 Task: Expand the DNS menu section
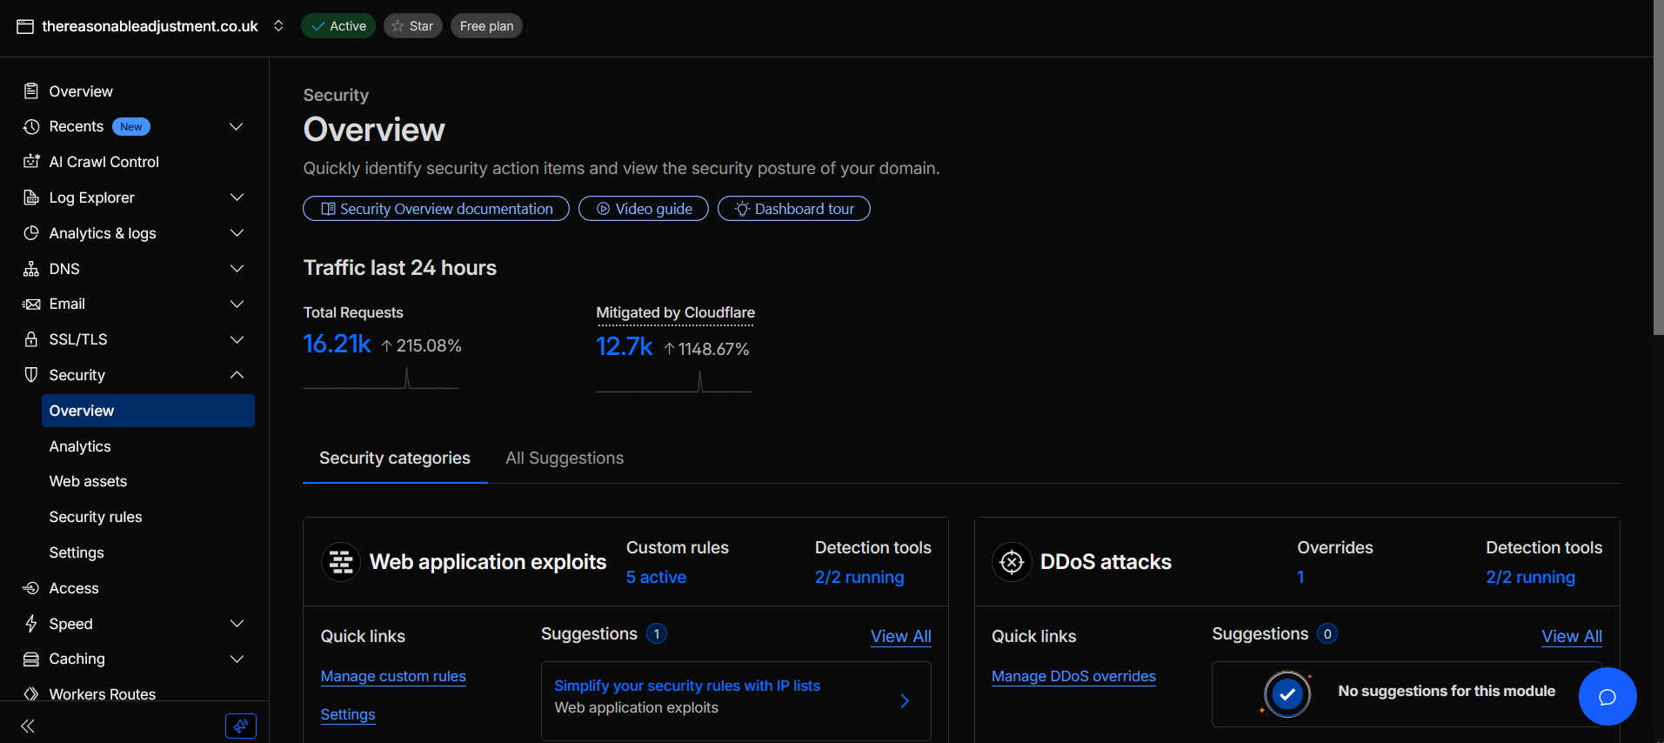click(236, 269)
